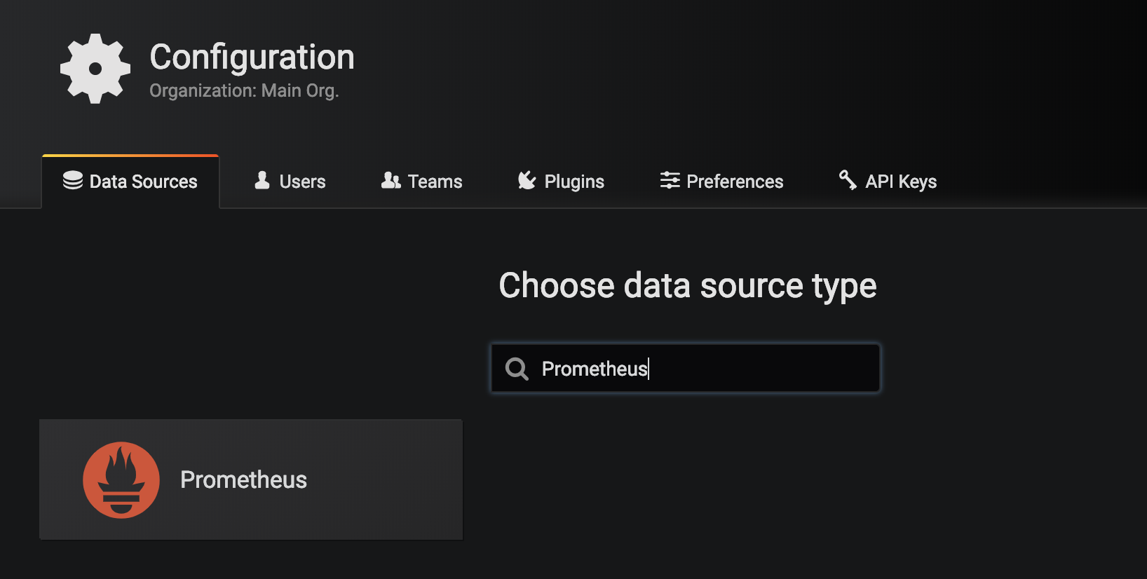
Task: Click the Prometheus flame logo
Action: 121,480
